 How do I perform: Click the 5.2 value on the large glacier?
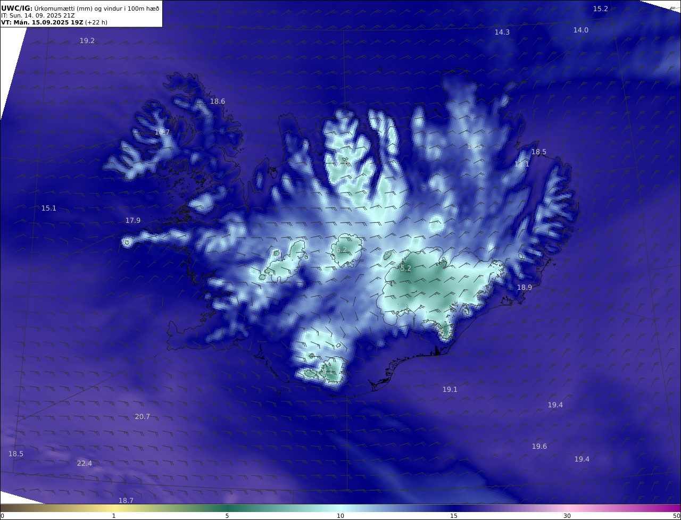(406, 269)
